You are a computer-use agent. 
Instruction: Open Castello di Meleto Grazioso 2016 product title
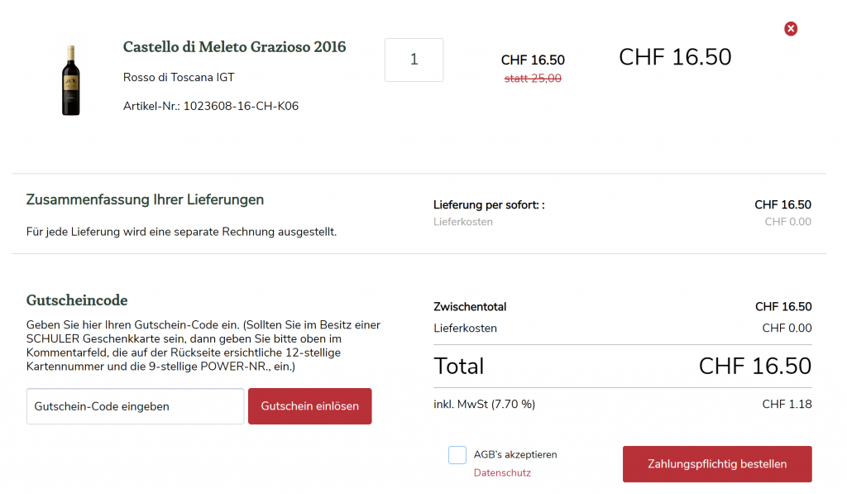[234, 47]
